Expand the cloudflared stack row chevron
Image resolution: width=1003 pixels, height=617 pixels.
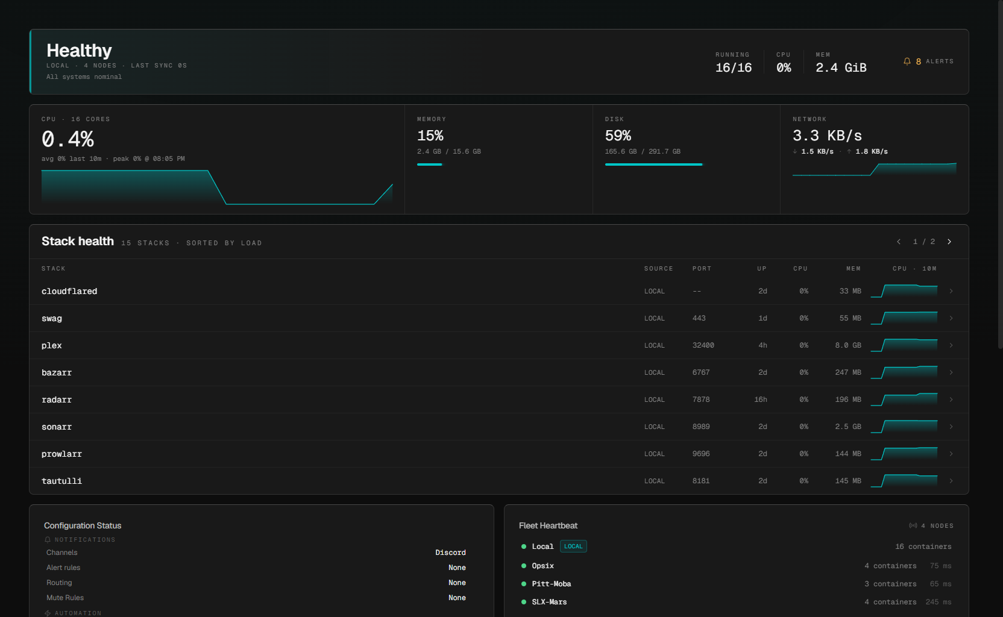click(x=951, y=291)
